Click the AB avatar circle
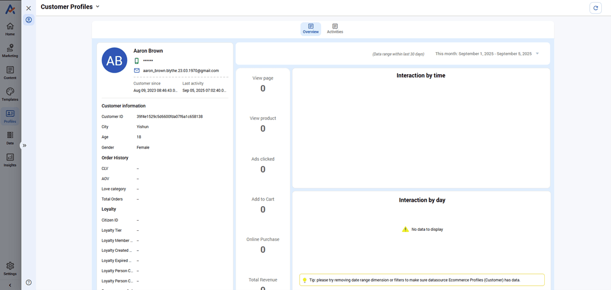The image size is (611, 290). (x=114, y=60)
